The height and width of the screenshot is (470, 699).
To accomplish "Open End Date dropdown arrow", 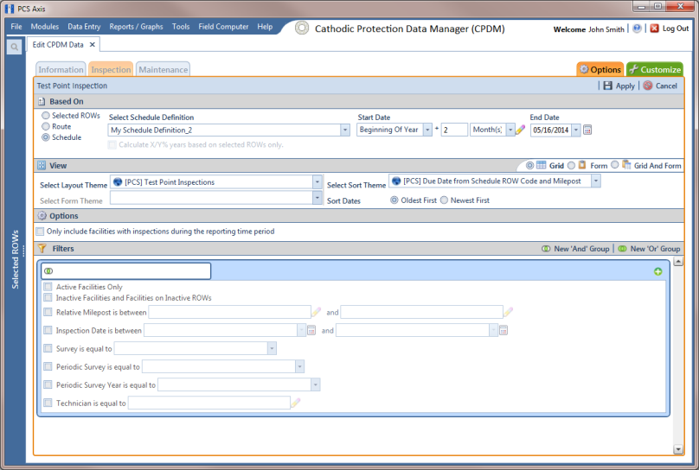I will point(576,130).
